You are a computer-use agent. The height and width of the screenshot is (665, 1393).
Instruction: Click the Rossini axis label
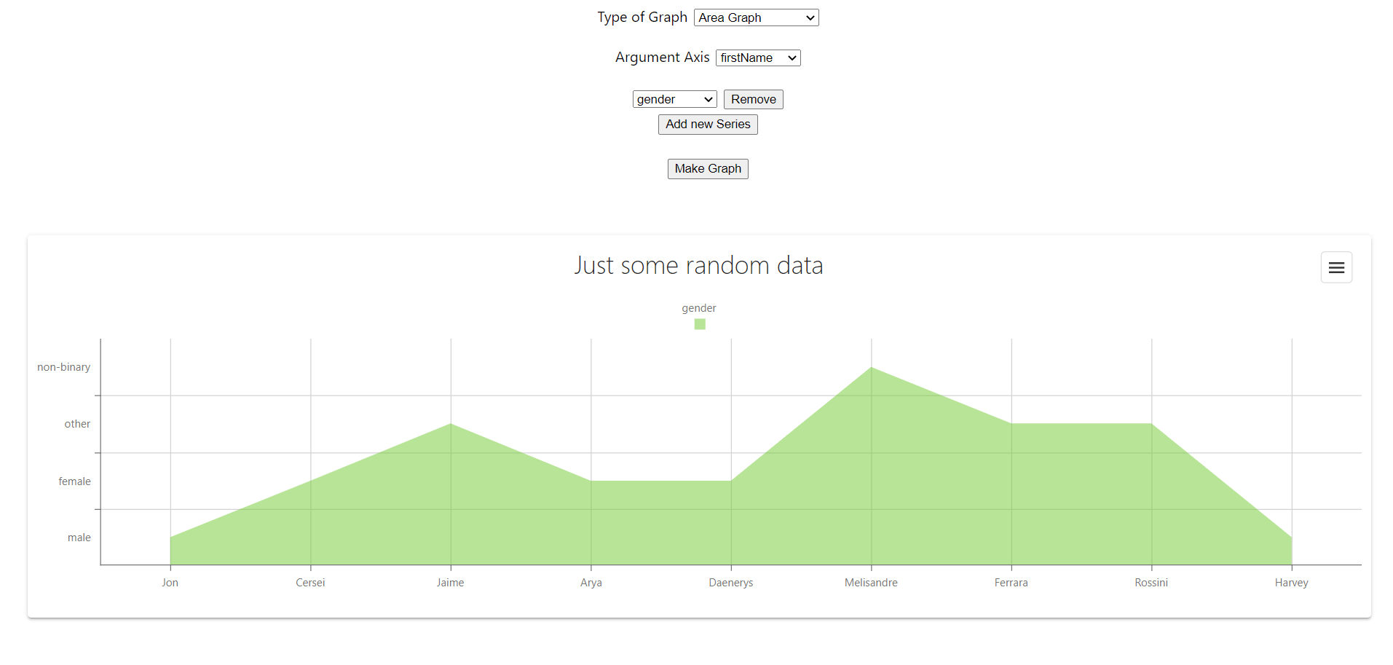1151,583
